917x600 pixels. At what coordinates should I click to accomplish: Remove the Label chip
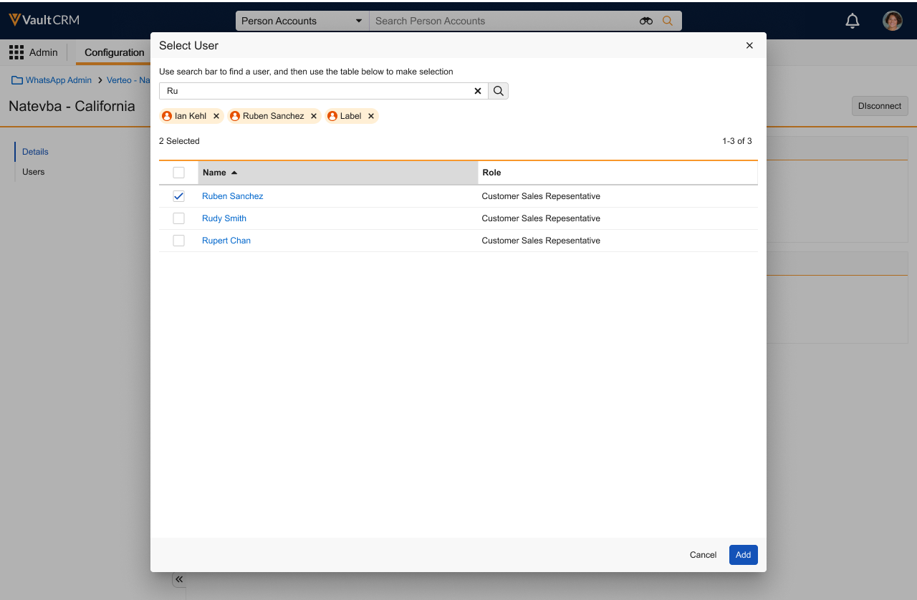(x=371, y=116)
